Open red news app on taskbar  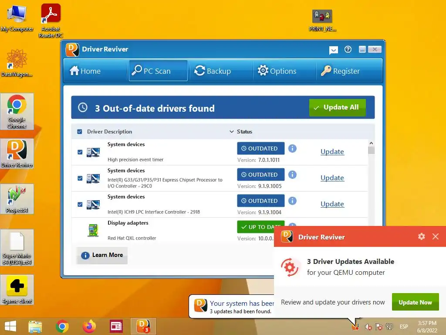tap(116, 326)
